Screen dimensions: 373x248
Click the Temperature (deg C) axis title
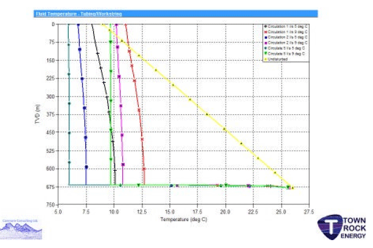click(184, 219)
